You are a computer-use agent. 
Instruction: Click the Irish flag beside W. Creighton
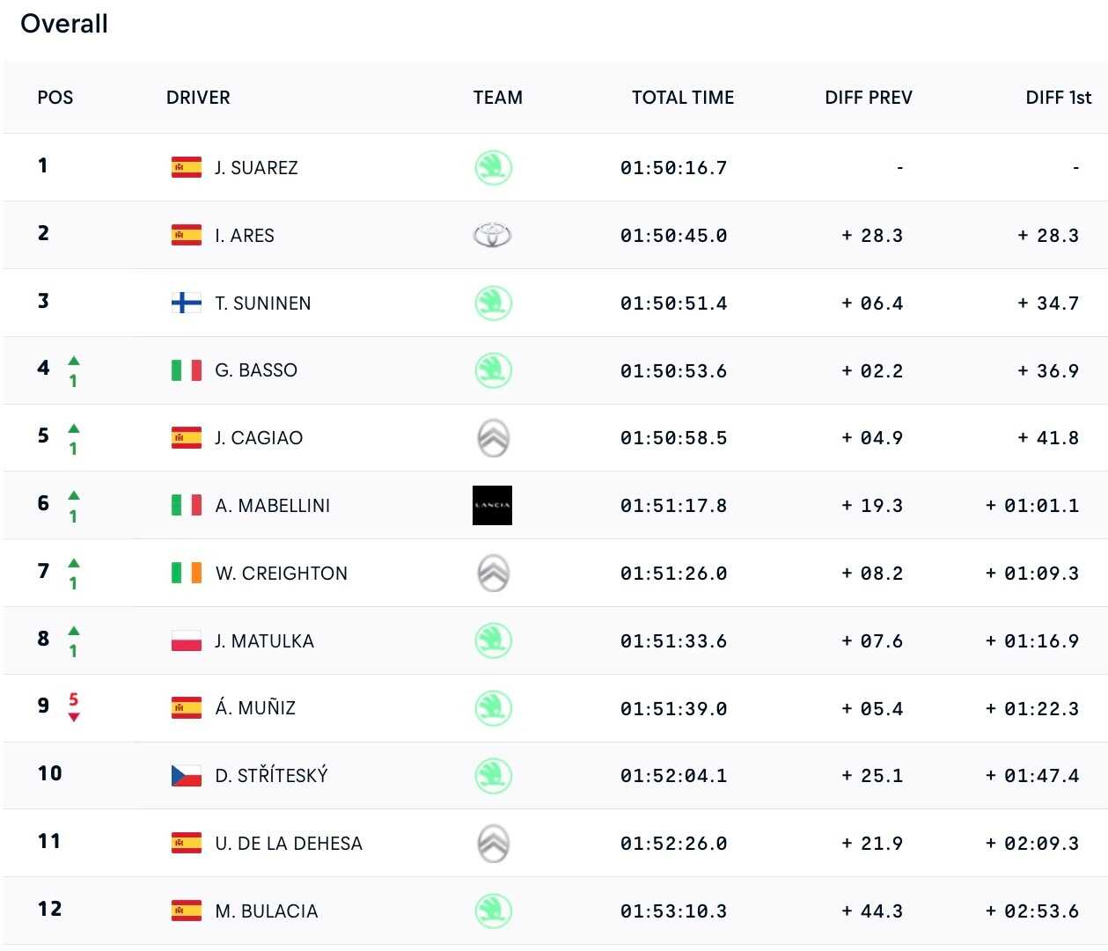coord(187,573)
